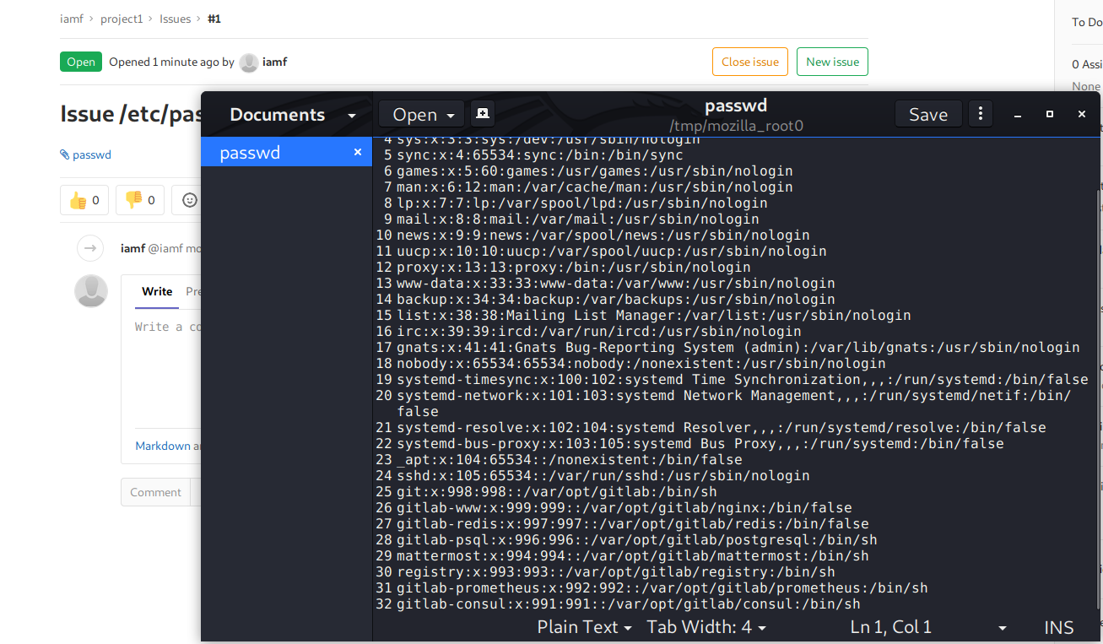Change the Tab Width: 4 setting
Screen dimensions: 1103x644
706,627
